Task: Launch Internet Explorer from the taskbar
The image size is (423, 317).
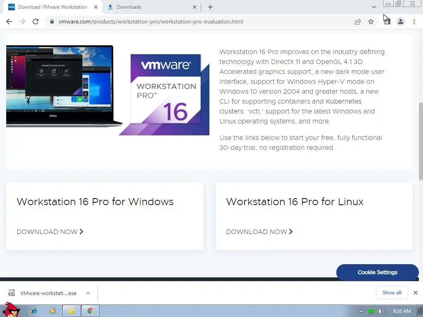Action: [34, 311]
